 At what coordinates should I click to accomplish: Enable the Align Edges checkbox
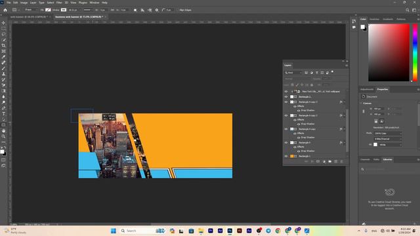pyautogui.click(x=177, y=10)
